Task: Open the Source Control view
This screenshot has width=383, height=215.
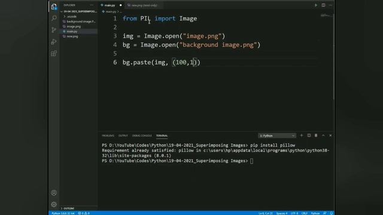Action: 54,30
